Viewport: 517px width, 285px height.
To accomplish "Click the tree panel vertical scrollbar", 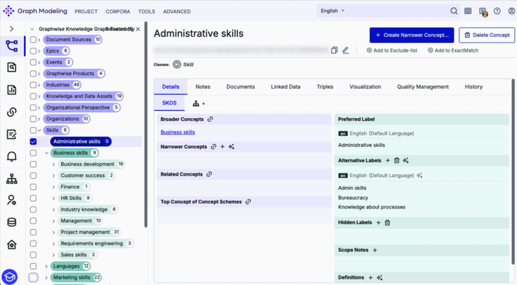I will coord(146,125).
